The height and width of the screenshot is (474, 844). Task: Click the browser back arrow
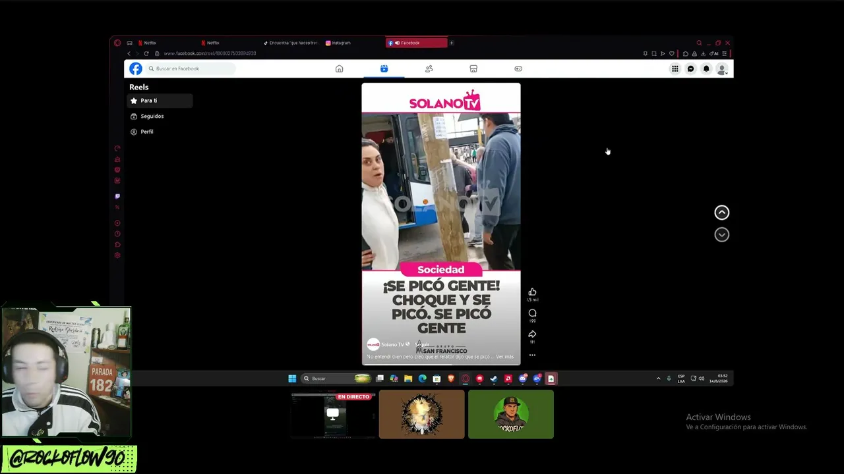click(129, 53)
